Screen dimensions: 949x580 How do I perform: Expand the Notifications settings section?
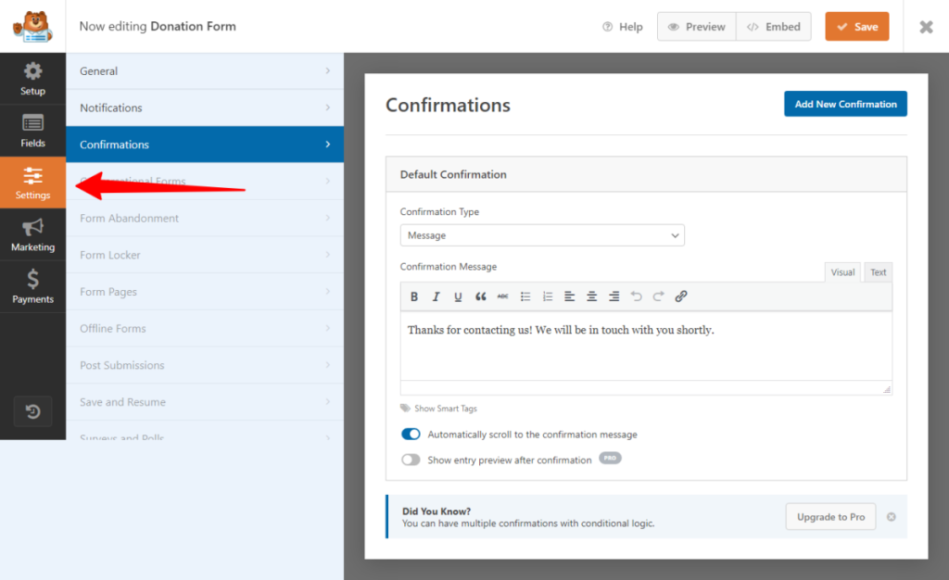(205, 107)
